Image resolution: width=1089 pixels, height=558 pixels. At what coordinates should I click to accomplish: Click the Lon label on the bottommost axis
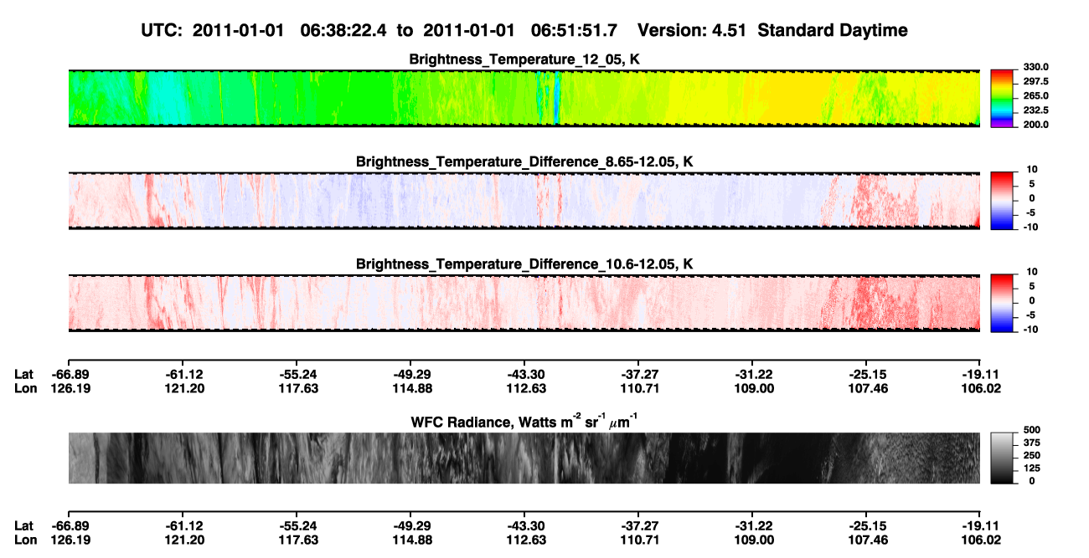pyautogui.click(x=25, y=540)
